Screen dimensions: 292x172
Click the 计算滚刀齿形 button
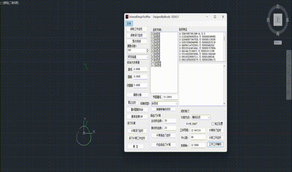click(137, 131)
